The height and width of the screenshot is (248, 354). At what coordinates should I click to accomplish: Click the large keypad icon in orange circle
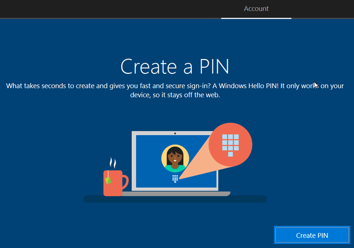pos(230,145)
